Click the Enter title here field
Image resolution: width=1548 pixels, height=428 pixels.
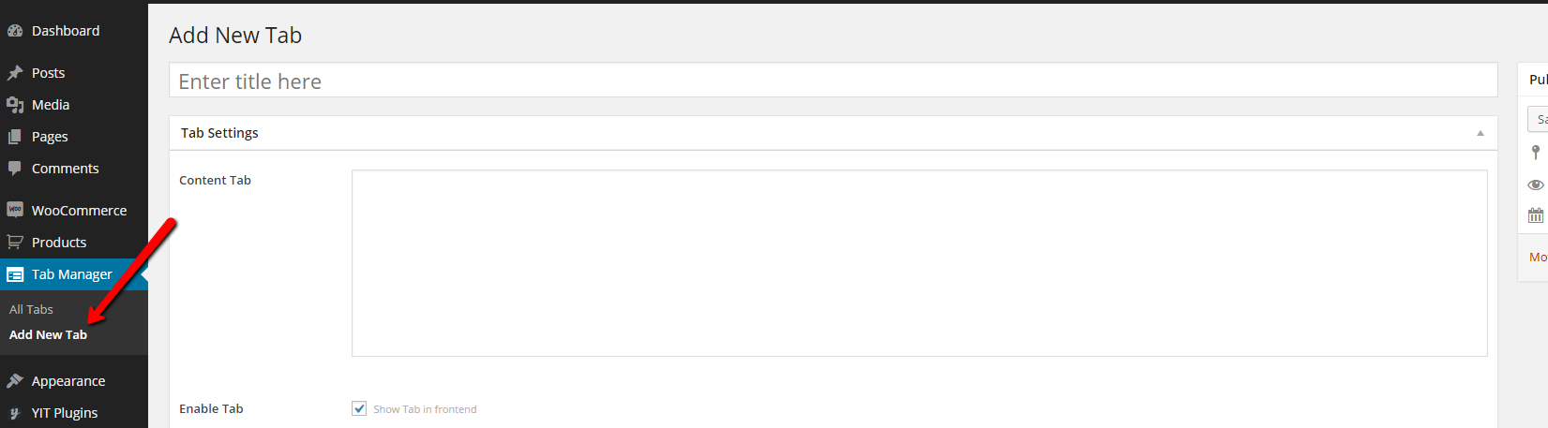point(833,81)
